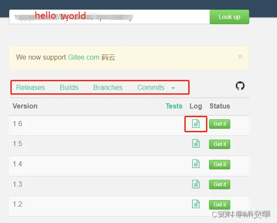This screenshot has height=223, width=277.
Task: Open the log file for version 1.4
Action: (196, 164)
